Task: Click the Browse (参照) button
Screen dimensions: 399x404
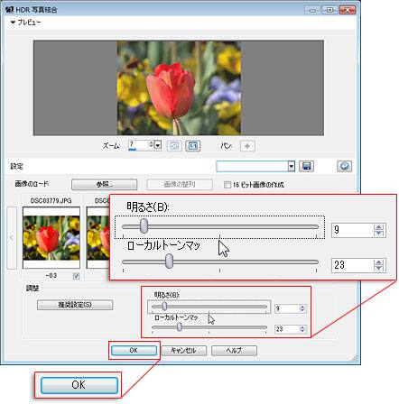Action: (104, 184)
